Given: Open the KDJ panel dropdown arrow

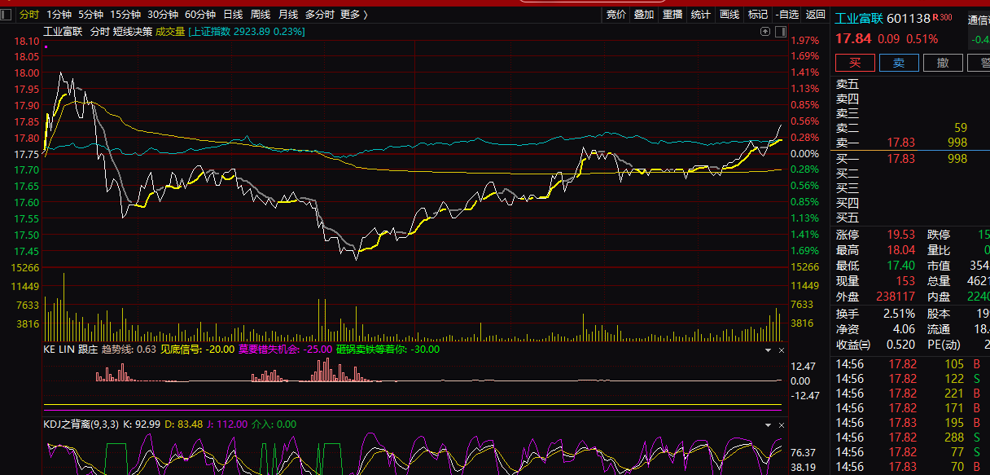Looking at the screenshot, I should (768, 425).
